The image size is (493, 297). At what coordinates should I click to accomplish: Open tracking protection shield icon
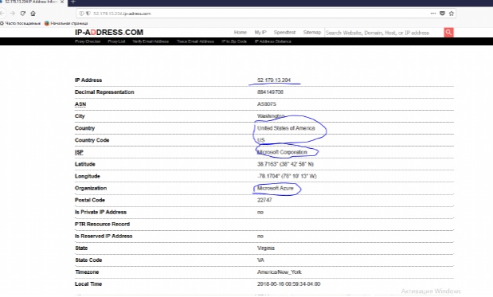pyautogui.click(x=88, y=14)
